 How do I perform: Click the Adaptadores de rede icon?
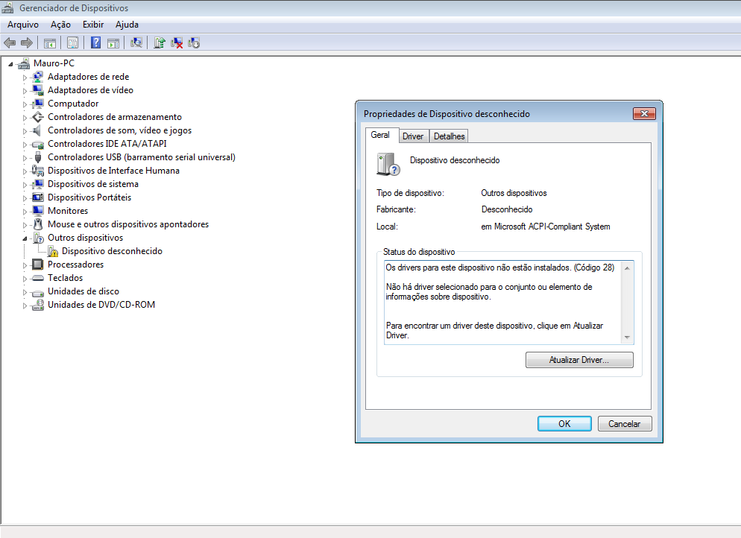tap(38, 77)
